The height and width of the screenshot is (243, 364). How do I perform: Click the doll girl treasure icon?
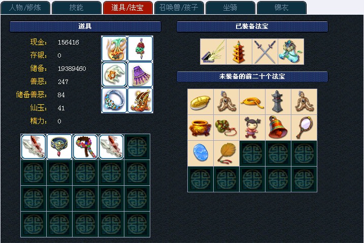pyautogui.click(x=252, y=128)
